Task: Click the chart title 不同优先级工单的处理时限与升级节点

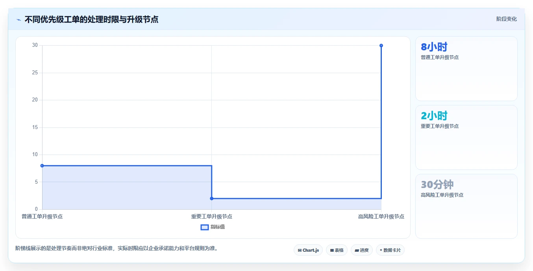Action: point(92,20)
